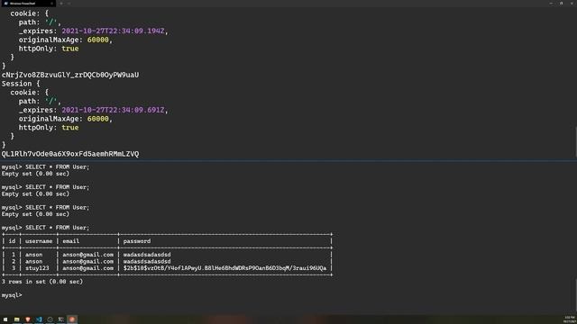Open the active orange taskbar app
The width and height of the screenshot is (577, 324).
(72, 319)
